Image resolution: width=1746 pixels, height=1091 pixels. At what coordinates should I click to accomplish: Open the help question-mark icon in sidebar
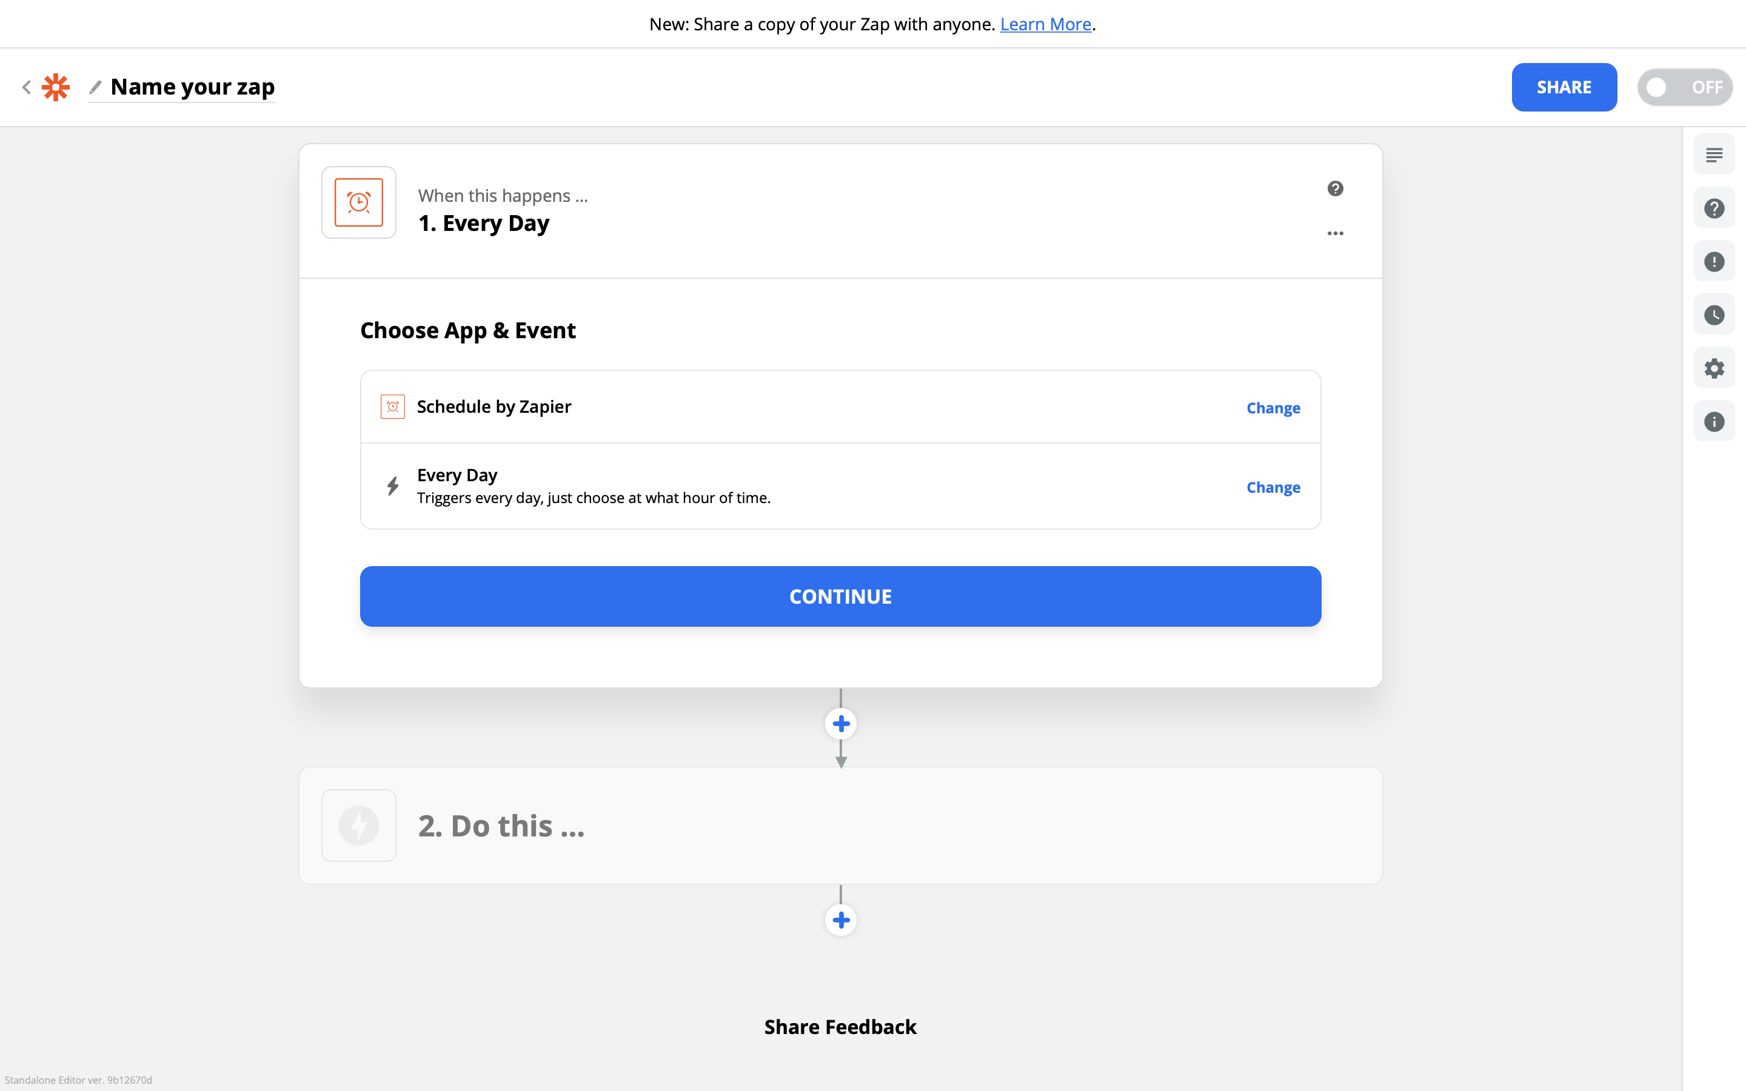click(x=1713, y=209)
